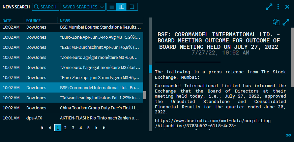The image size is (294, 142).
Task: Sort by the SOURCE column header
Action: pos(33,21)
